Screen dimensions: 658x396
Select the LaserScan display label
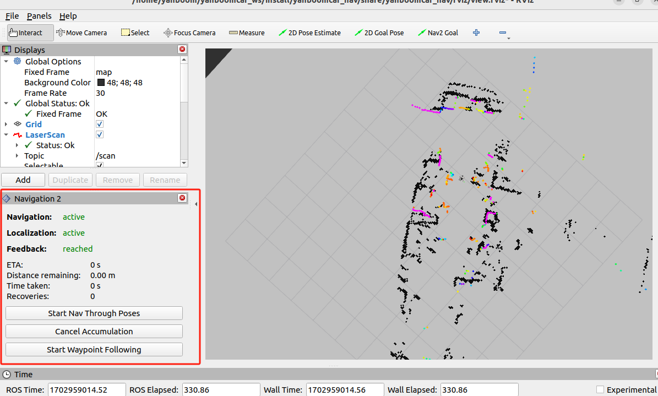(x=45, y=135)
